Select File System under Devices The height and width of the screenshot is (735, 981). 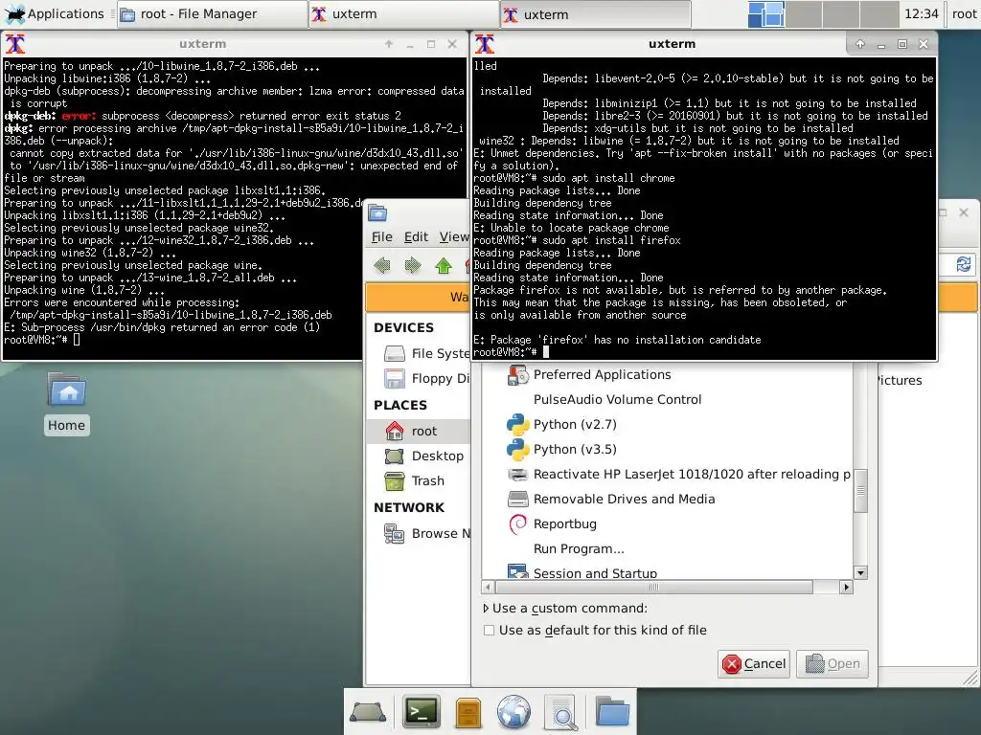tap(418, 354)
